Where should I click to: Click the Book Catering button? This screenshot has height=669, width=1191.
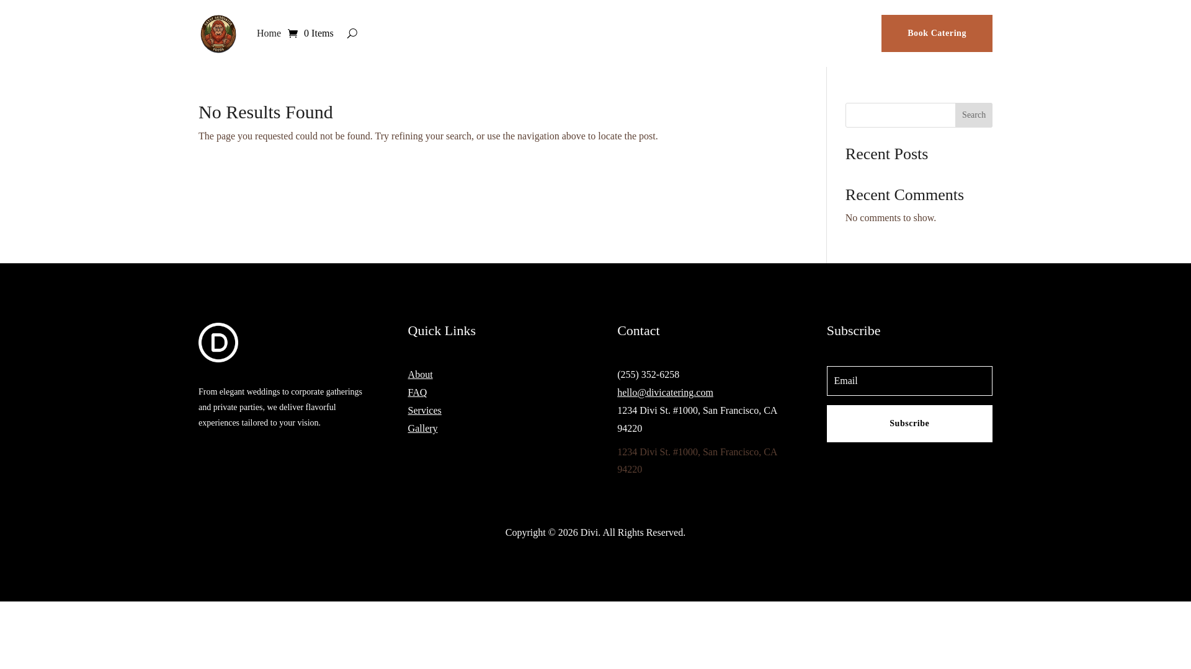coord(937,33)
